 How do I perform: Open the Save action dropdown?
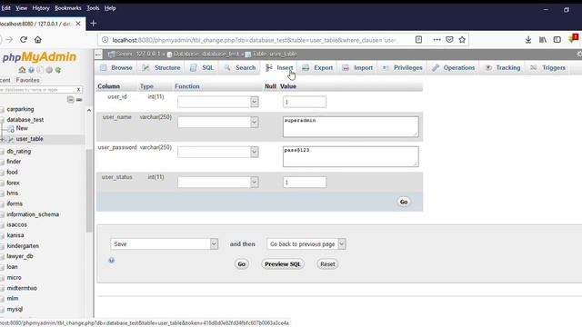(x=164, y=244)
